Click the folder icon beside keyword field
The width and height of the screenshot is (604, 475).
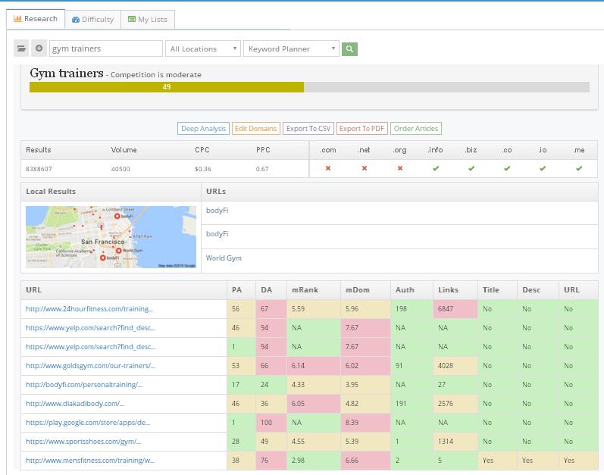(x=21, y=48)
